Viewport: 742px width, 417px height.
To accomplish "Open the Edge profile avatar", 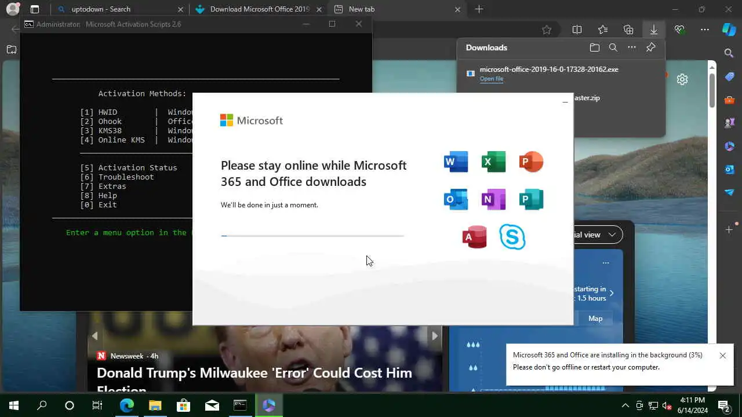I will (12, 9).
